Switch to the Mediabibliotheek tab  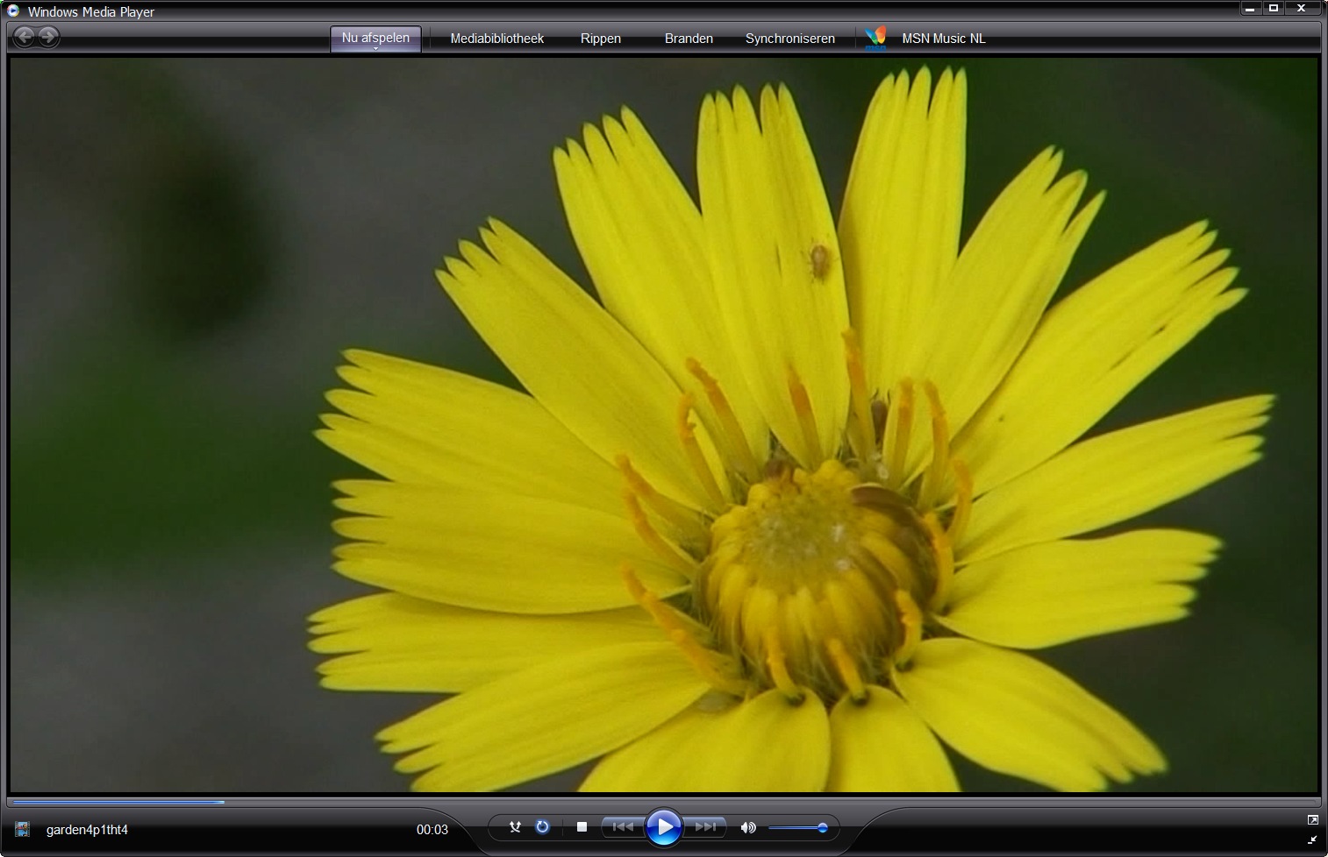pos(497,39)
